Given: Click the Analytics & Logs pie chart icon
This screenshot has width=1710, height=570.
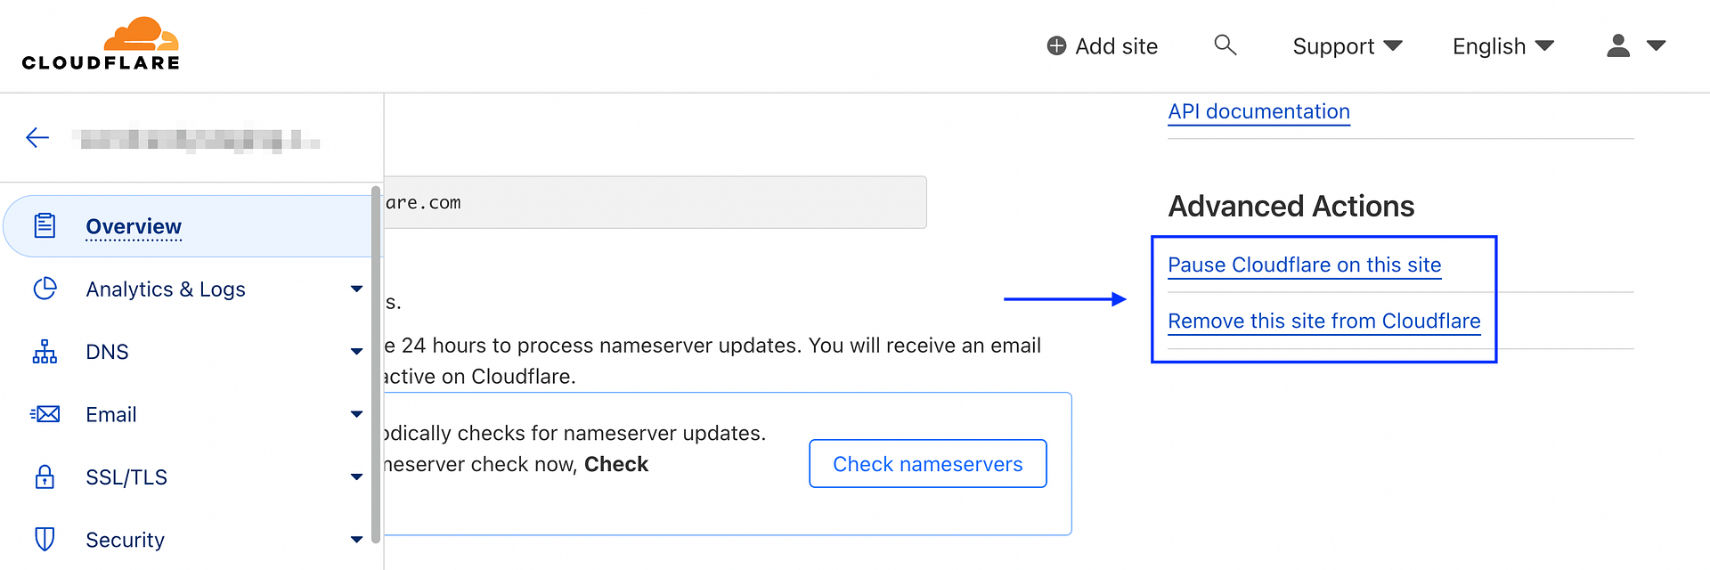Looking at the screenshot, I should [x=45, y=289].
